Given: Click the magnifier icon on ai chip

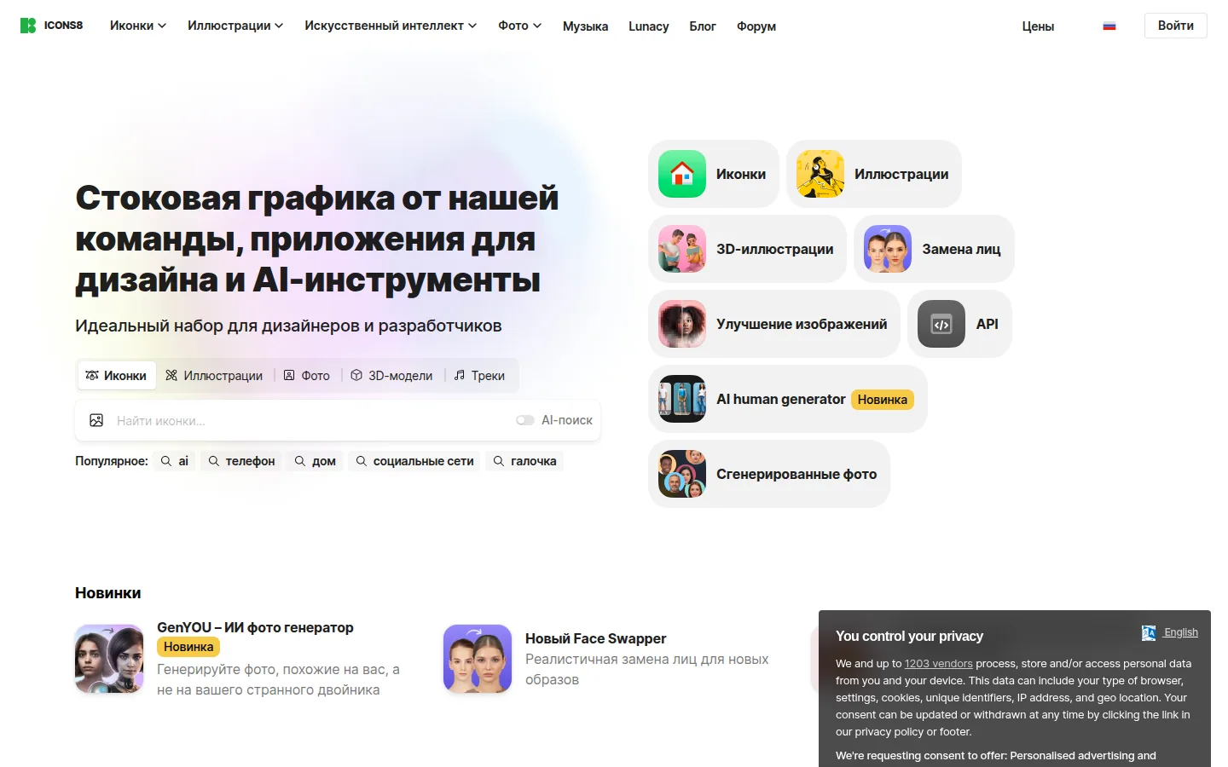Looking at the screenshot, I should point(166,461).
